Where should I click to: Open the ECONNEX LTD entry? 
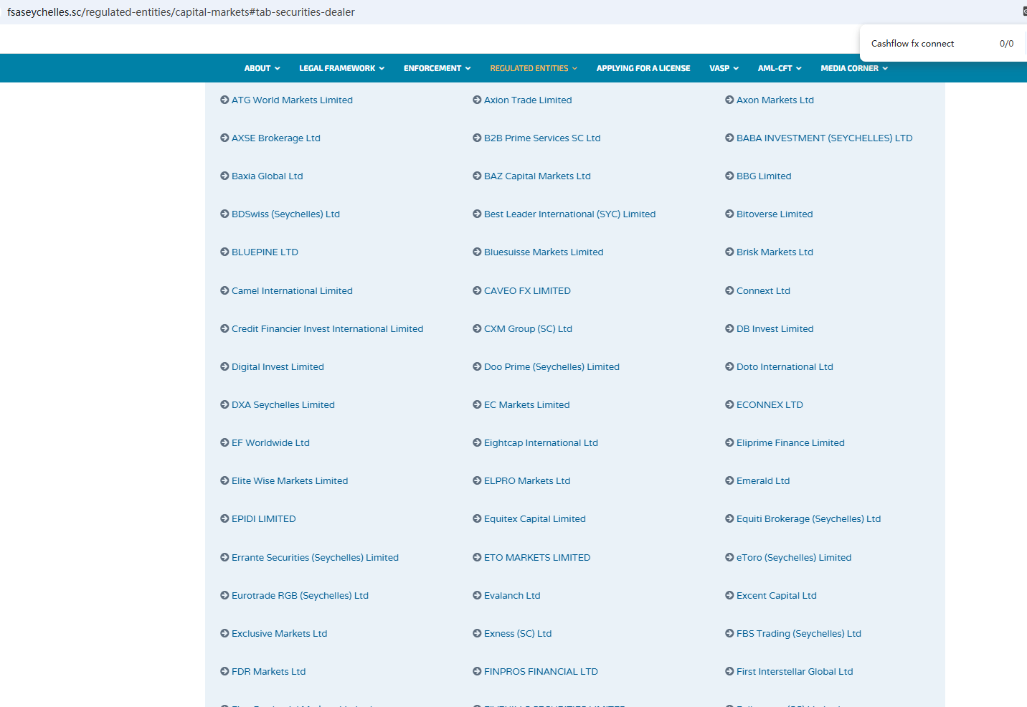(x=770, y=405)
